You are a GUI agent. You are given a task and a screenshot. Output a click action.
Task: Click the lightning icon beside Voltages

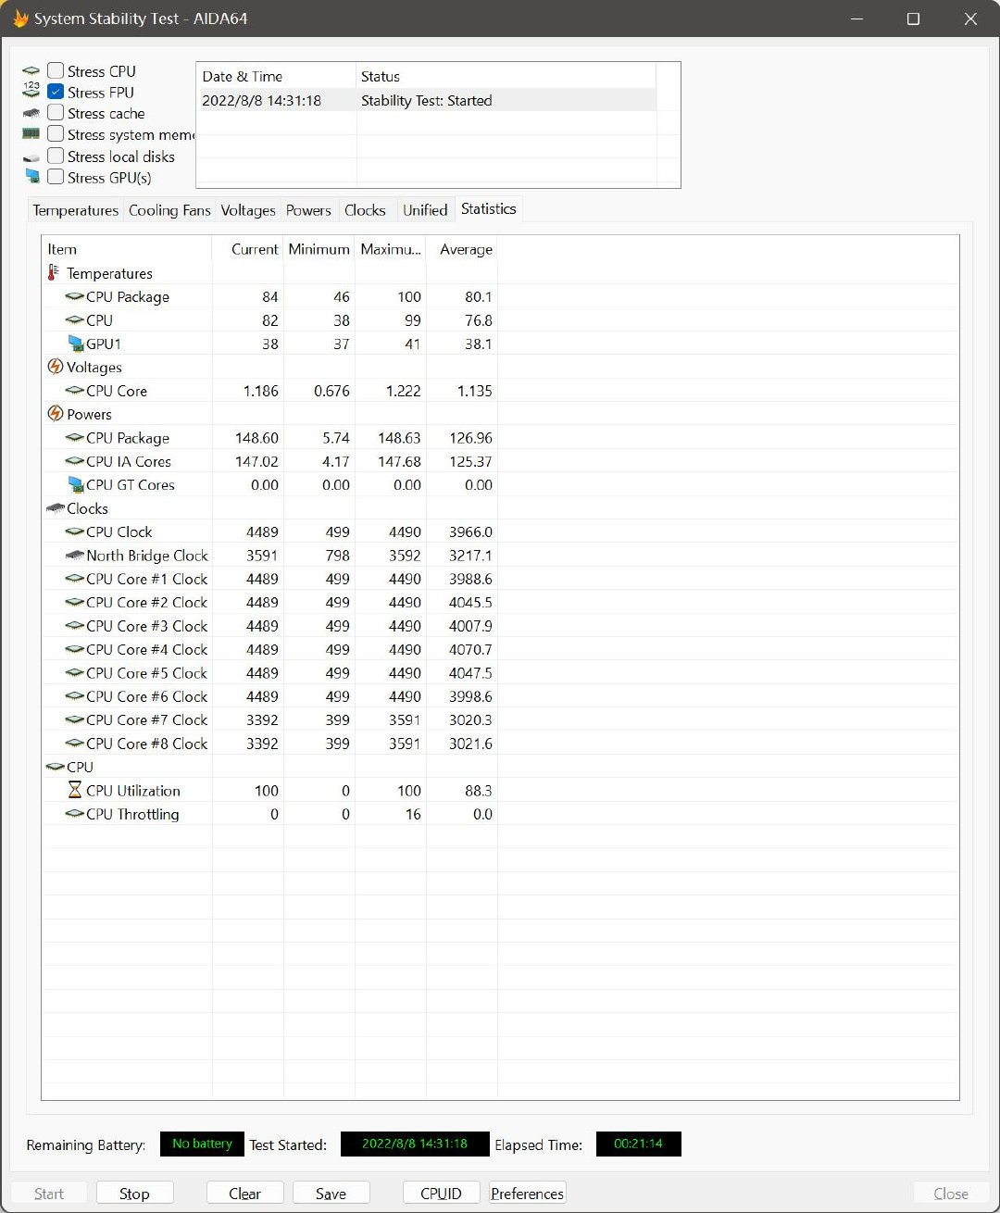56,367
